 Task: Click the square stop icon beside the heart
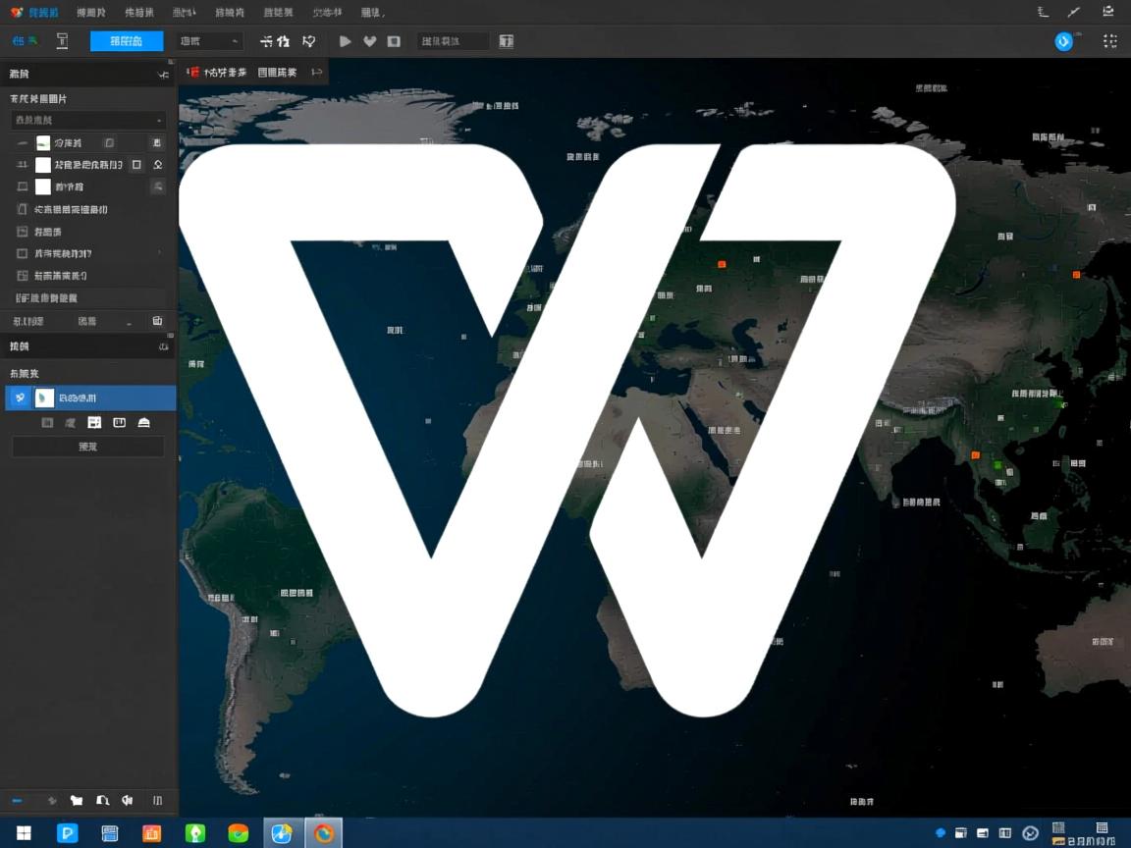pos(394,41)
